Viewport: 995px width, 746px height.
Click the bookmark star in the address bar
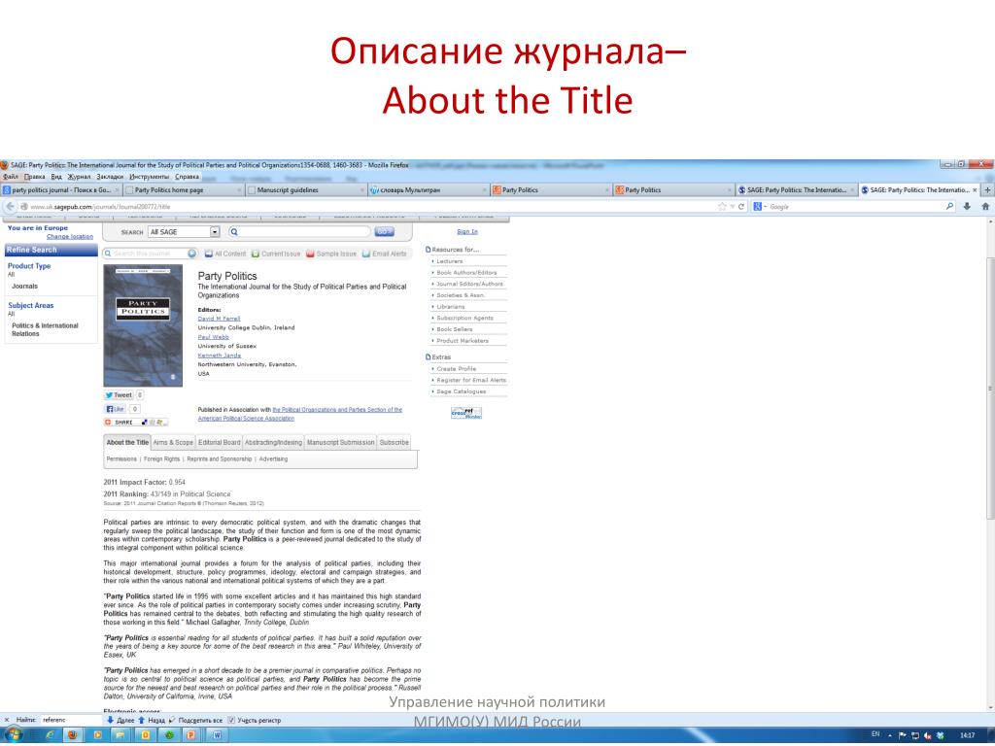tap(722, 206)
